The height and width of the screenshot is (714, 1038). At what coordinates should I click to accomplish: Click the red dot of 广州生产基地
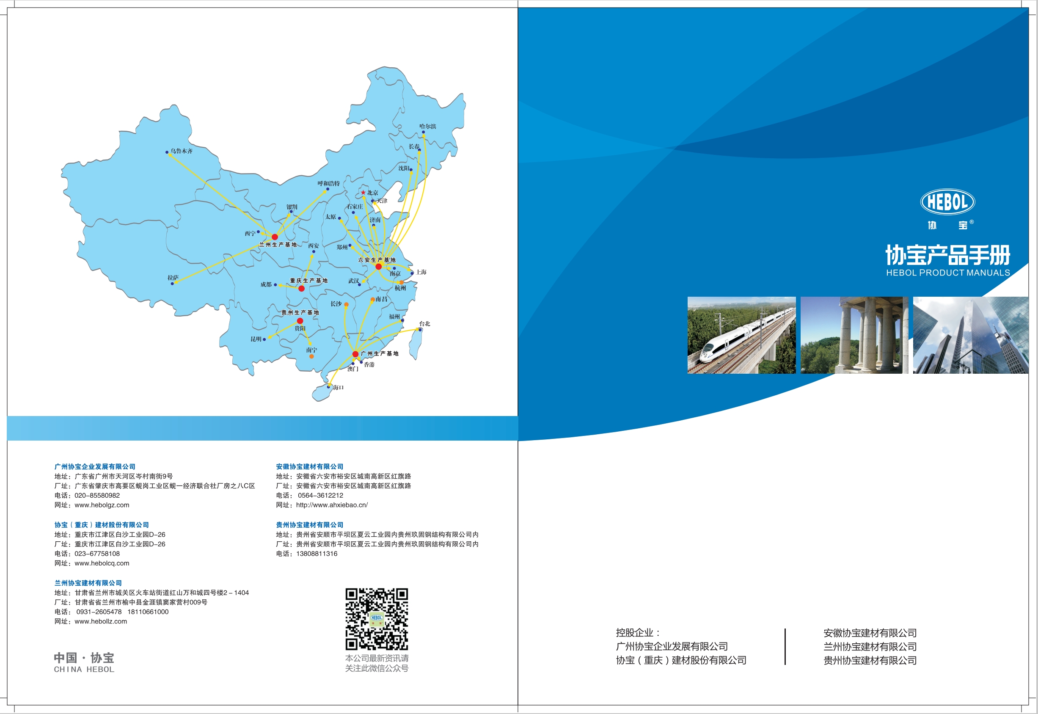pos(355,354)
